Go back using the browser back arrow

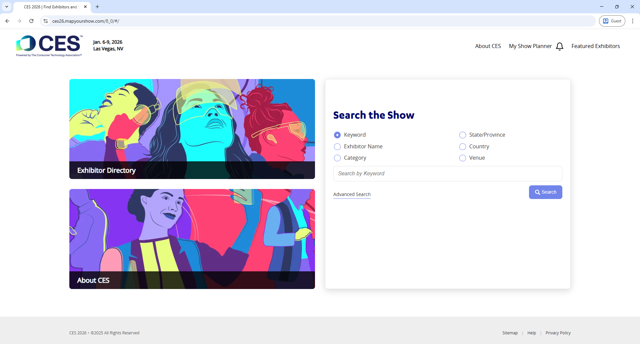coord(7,21)
